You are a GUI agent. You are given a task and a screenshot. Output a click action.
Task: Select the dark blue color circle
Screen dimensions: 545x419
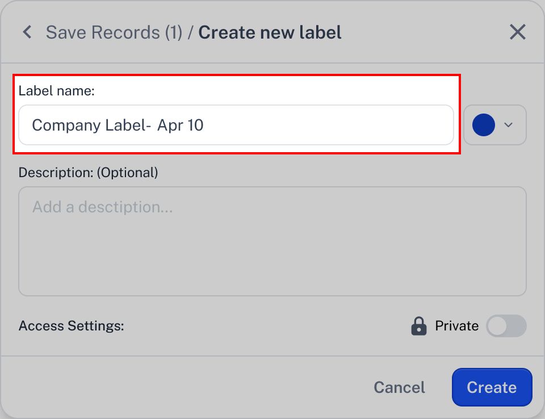coord(484,125)
